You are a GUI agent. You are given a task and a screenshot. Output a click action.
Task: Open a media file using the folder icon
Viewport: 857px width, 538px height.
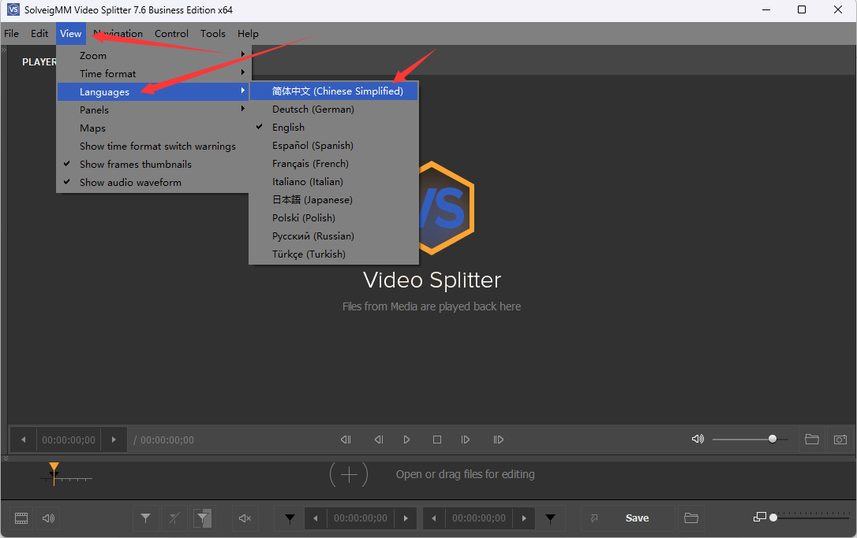point(811,440)
